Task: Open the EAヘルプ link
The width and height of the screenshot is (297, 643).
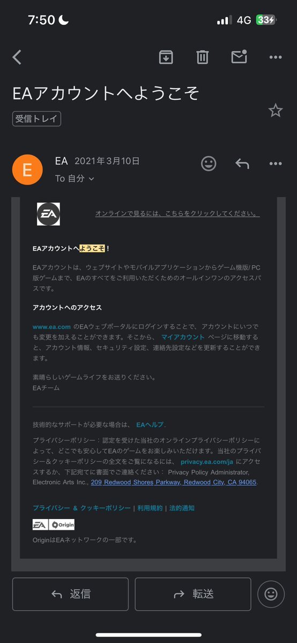Action: 150,425
